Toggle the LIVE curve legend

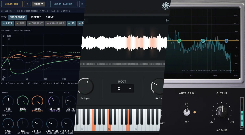click(x=8, y=24)
